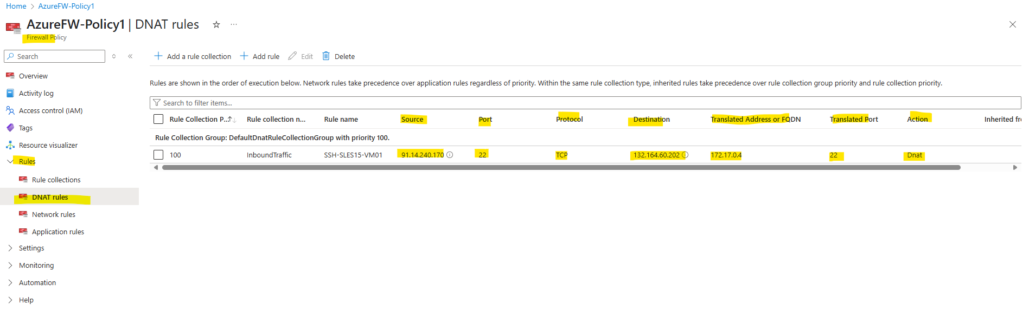This screenshot has height=323, width=1029.
Task: Click translated address 172.17.0.4 cell
Action: [x=726, y=155]
